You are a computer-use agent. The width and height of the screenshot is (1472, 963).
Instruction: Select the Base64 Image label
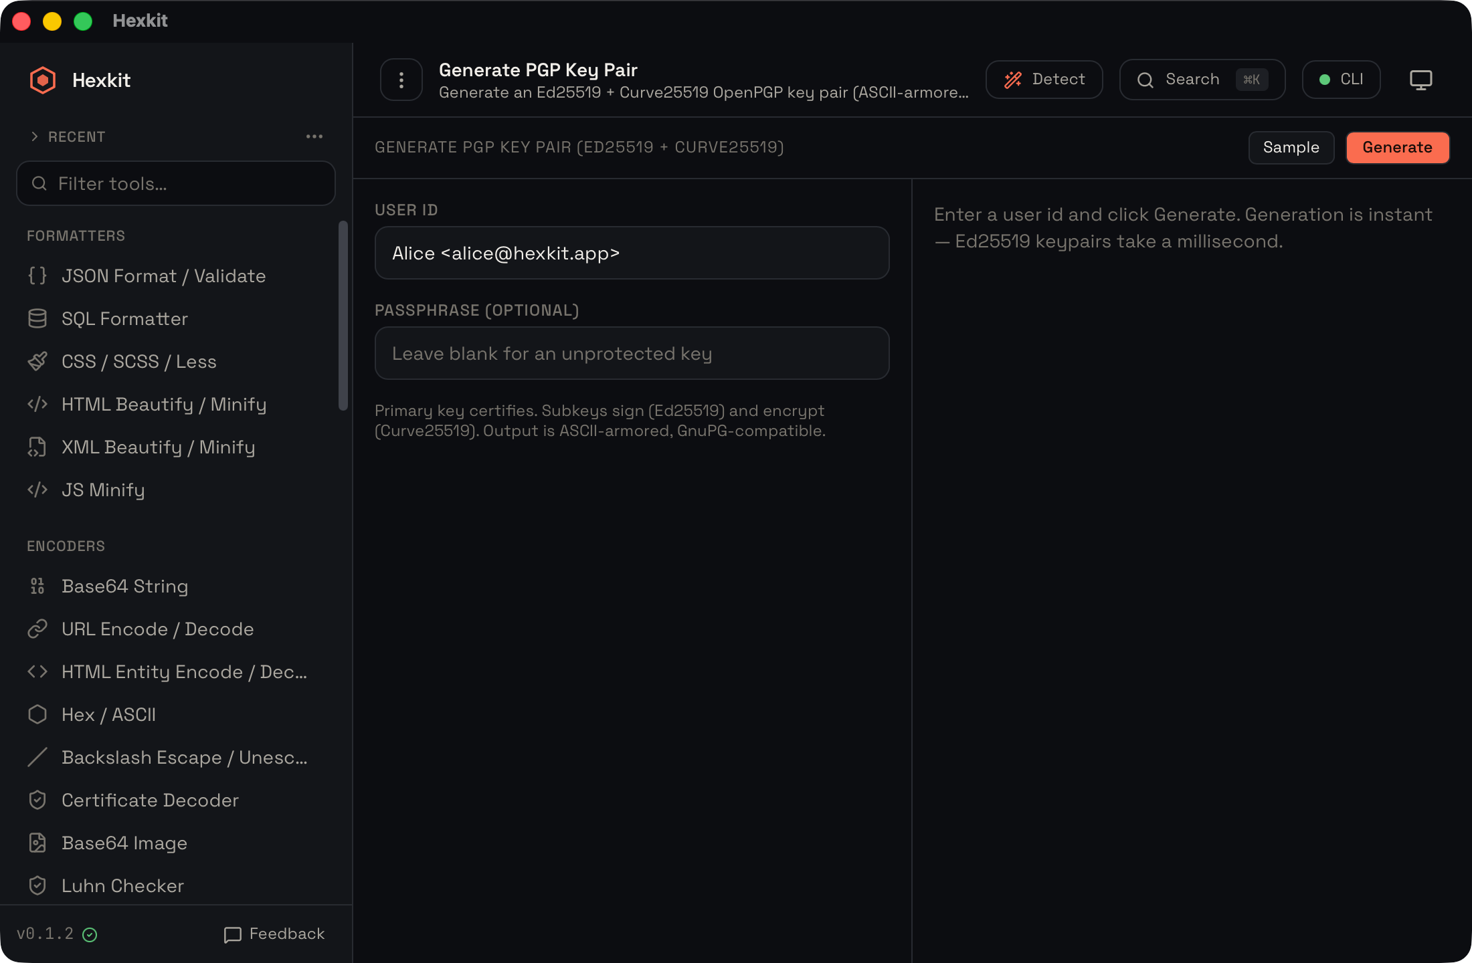tap(124, 843)
